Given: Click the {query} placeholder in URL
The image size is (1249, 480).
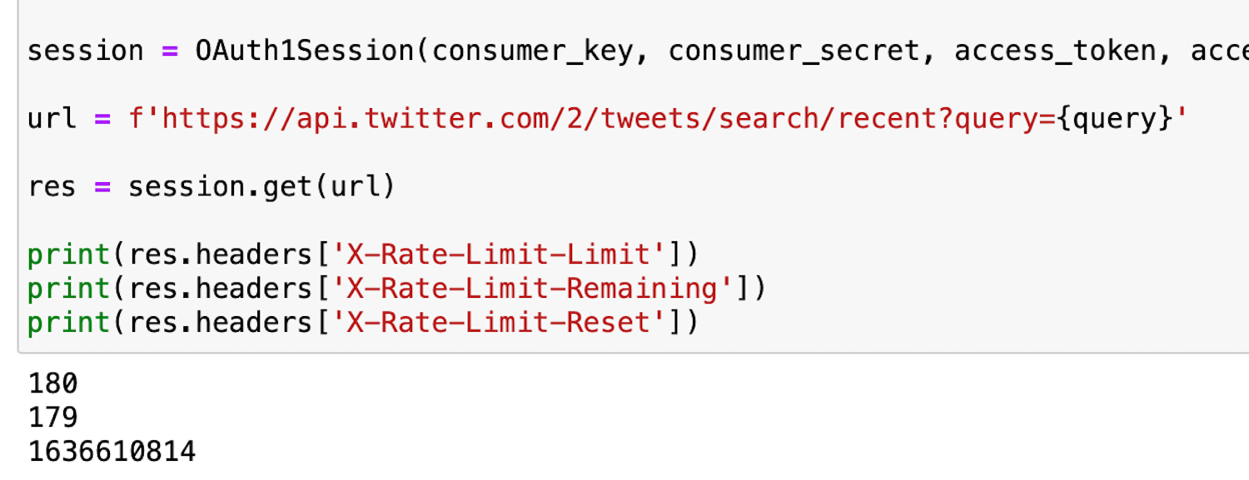Looking at the screenshot, I should point(1112,119).
